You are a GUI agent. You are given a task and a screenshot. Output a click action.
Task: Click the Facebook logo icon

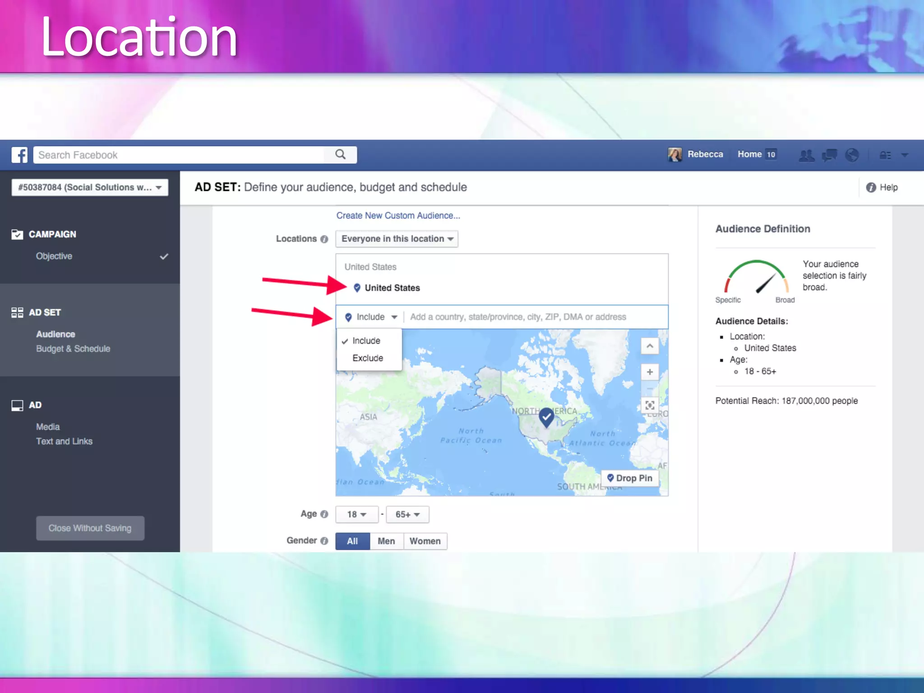tap(19, 155)
